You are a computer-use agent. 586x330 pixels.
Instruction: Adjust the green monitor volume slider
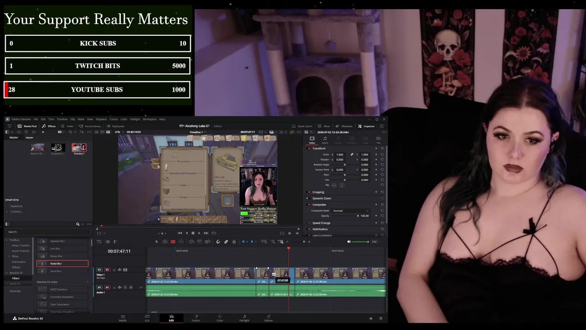coord(360,242)
